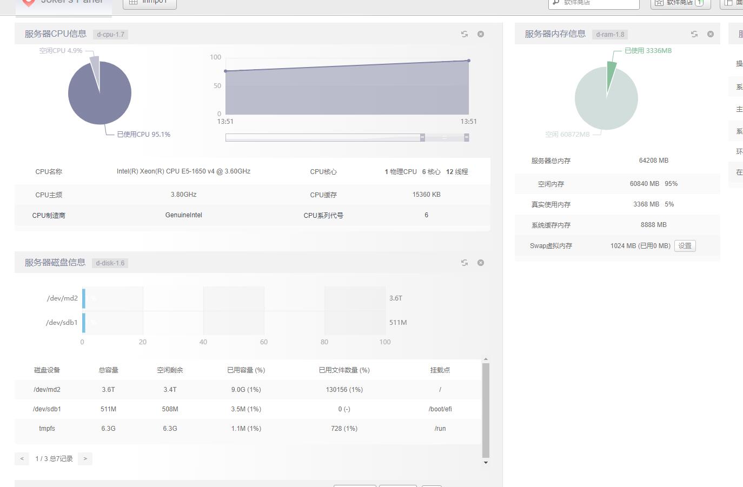
Task: Click the Joker's Panel logo icon
Action: 28,3
